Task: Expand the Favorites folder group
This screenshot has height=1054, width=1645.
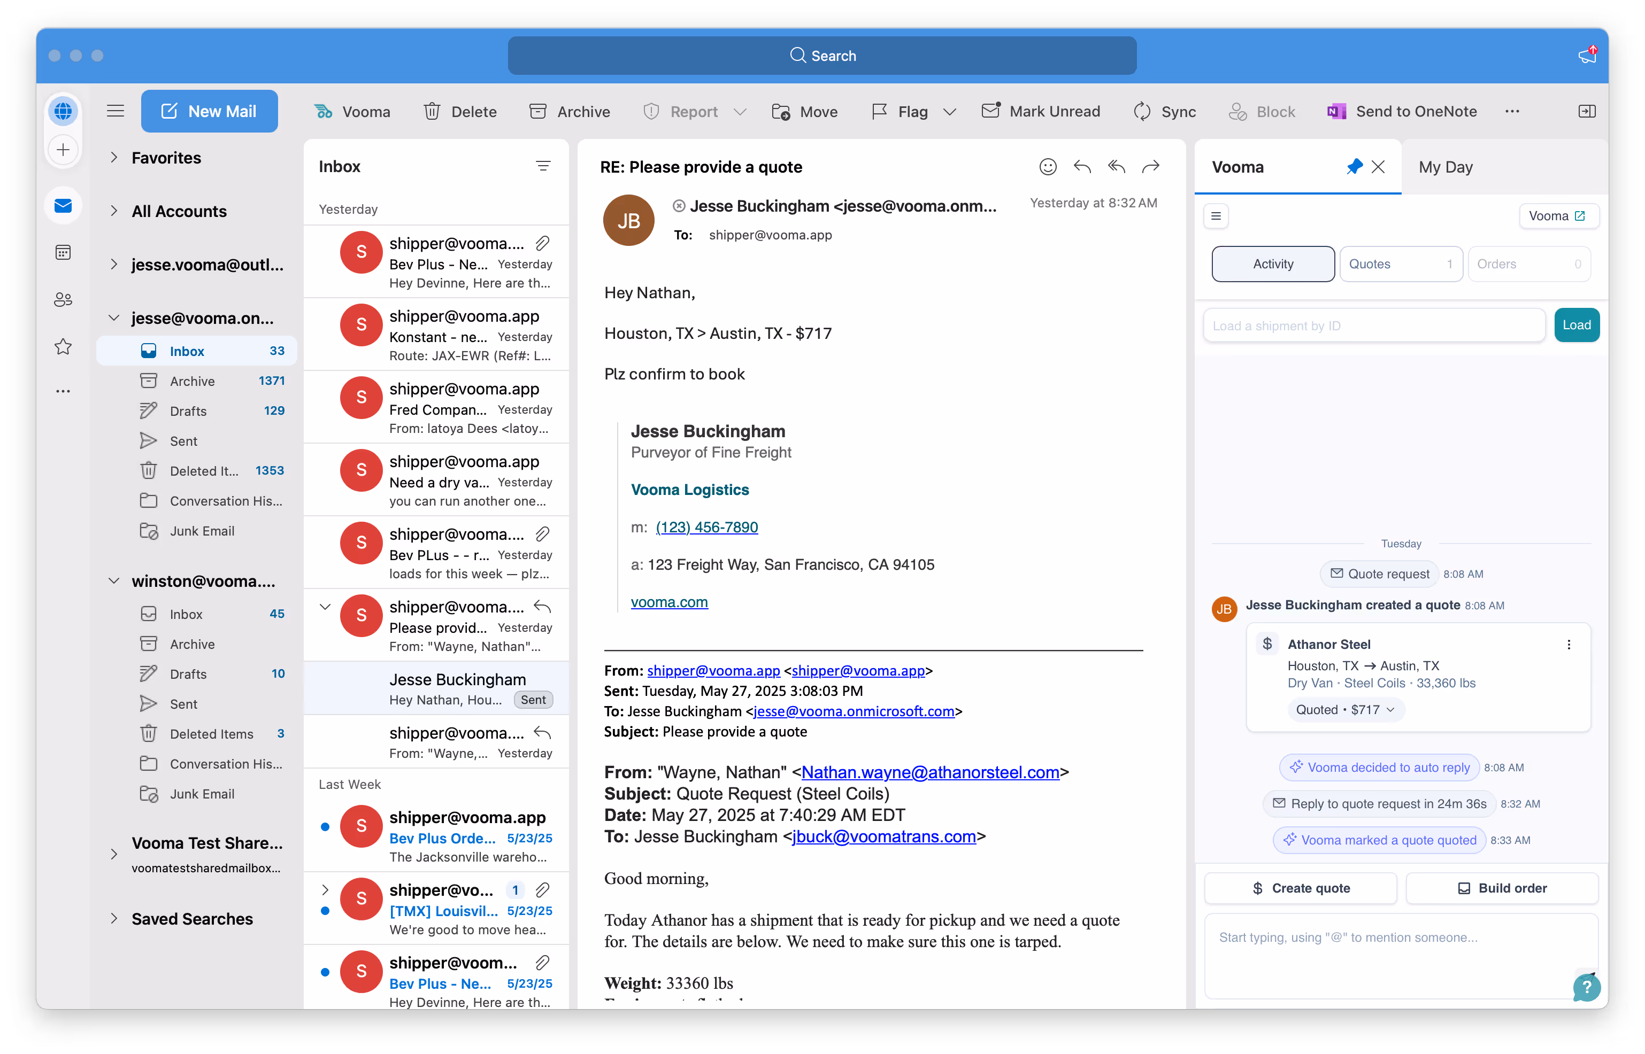Action: tap(114, 158)
